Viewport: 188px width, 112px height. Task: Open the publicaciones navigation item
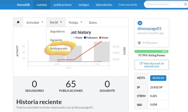[63, 5]
